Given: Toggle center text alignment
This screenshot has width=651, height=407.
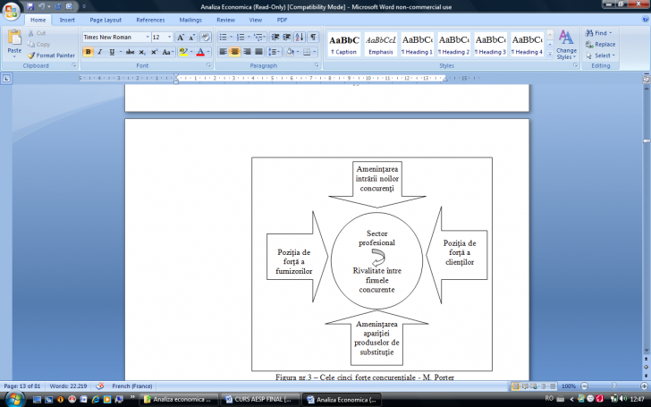Looking at the screenshot, I should [234, 52].
